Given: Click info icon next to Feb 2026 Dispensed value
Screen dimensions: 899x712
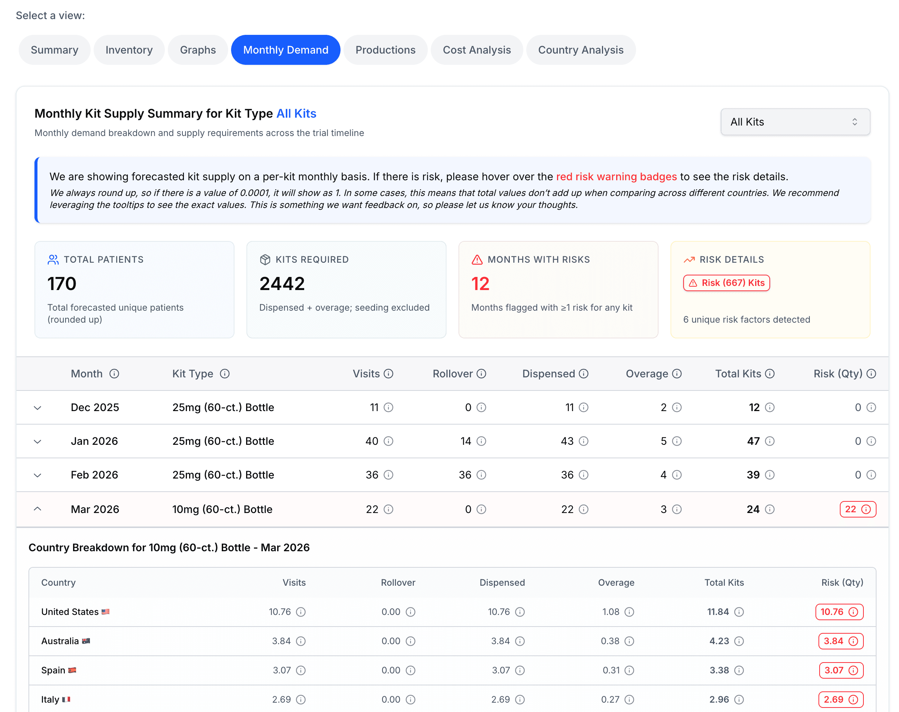Looking at the screenshot, I should click(584, 475).
